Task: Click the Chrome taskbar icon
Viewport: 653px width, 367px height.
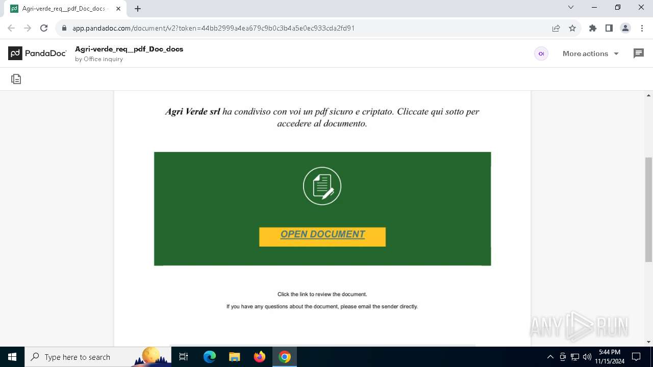Action: (x=285, y=357)
